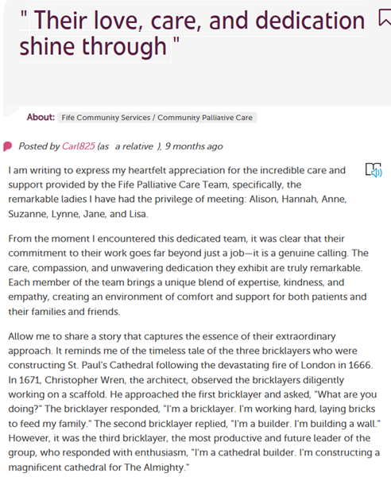Viewport: 391px width, 477px height.
Task: Click the "About:" label
Action: tap(41, 117)
